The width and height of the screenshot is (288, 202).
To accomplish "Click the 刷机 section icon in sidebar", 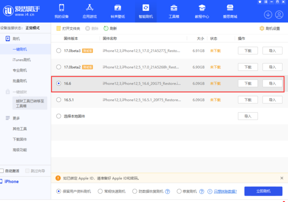I will (8, 39).
